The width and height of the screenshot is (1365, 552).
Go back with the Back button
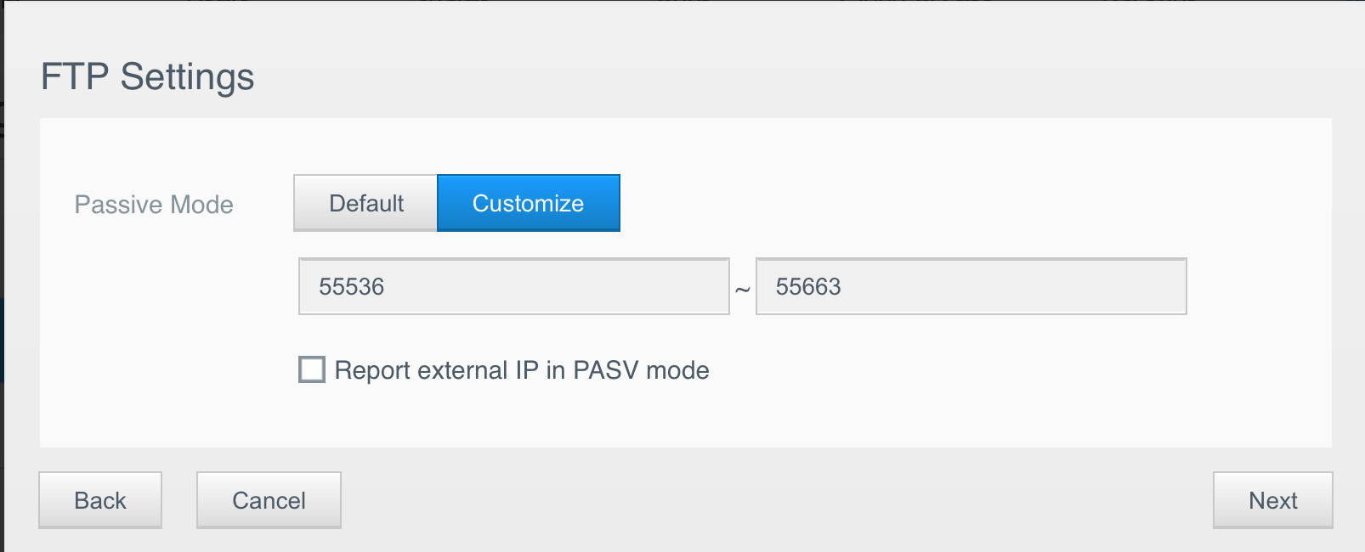point(100,500)
